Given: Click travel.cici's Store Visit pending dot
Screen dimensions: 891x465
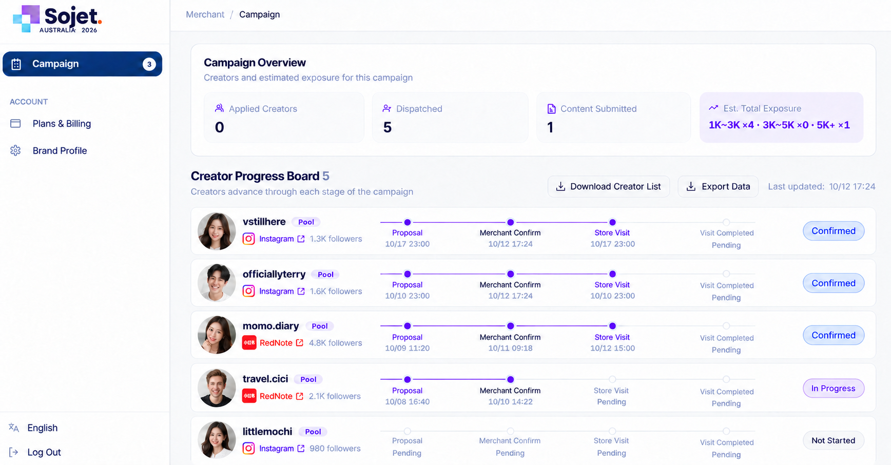Looking at the screenshot, I should tap(612, 379).
